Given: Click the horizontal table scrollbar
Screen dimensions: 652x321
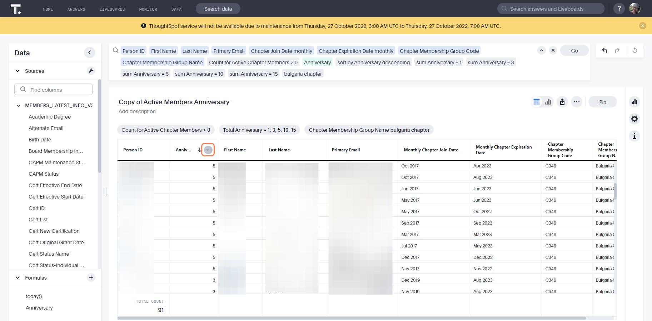Looking at the screenshot, I should point(352,318).
